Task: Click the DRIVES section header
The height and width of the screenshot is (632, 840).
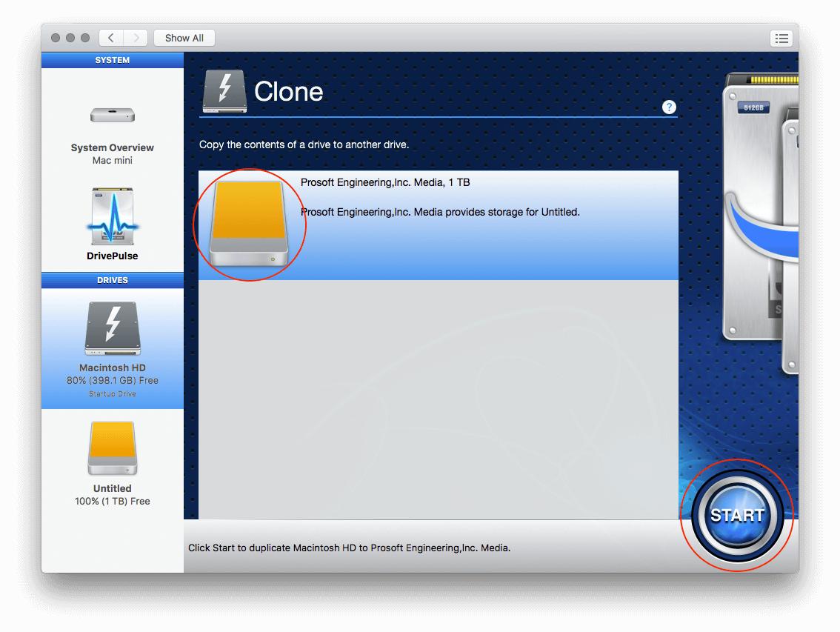Action: tap(113, 280)
